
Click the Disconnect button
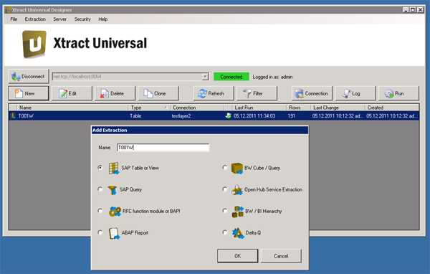(29, 76)
